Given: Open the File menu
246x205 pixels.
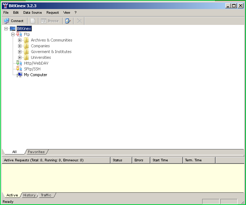Looking at the screenshot, I should pos(6,13).
